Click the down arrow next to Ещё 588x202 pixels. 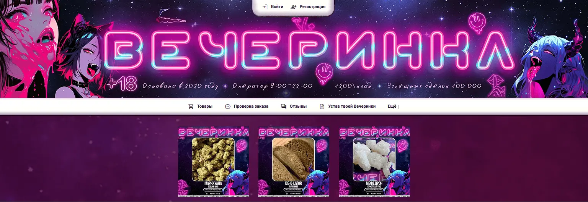[399, 107]
